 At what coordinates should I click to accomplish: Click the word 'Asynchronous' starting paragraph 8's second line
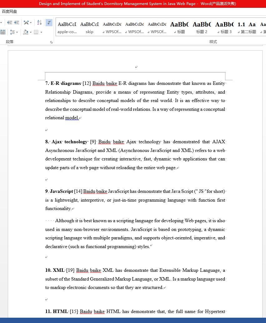point(60,151)
